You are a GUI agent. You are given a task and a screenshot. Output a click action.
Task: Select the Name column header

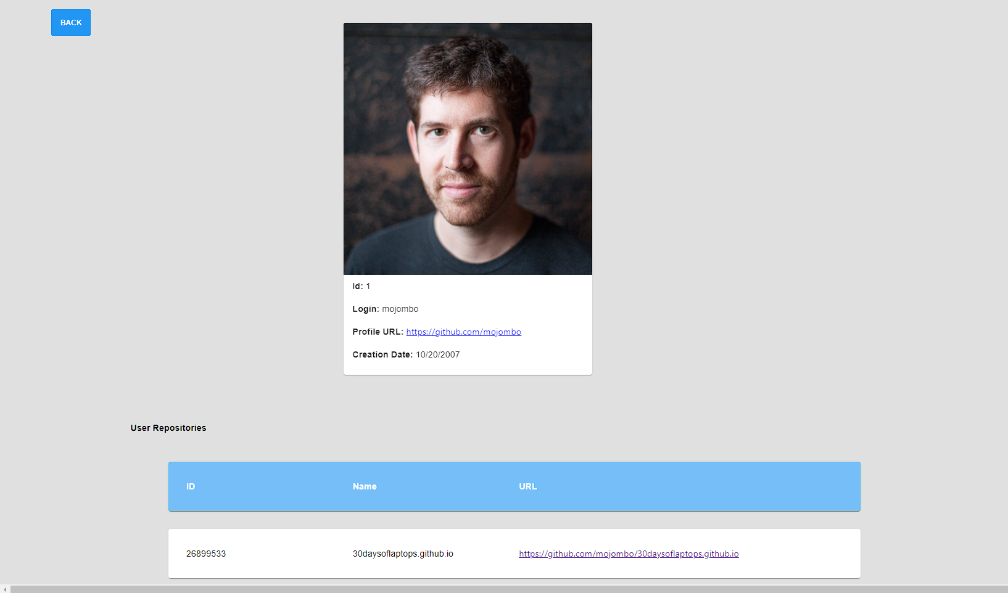click(x=365, y=486)
